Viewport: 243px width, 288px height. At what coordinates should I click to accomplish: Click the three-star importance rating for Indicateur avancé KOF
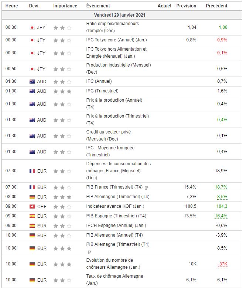click(62, 207)
